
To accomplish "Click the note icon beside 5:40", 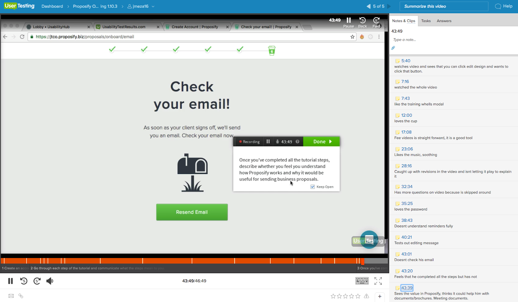I will coord(397,61).
